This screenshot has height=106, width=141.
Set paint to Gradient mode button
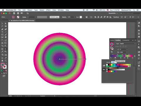[x=4, y=70]
